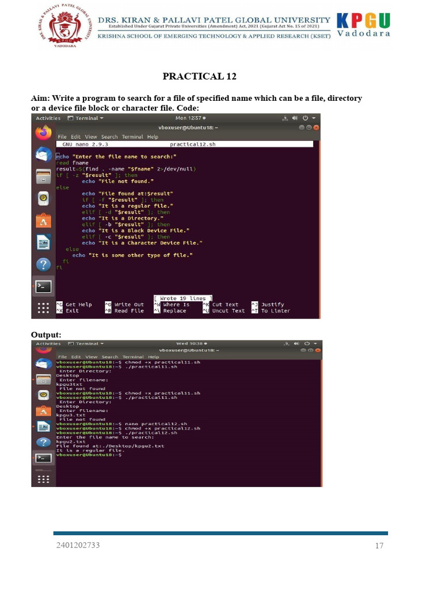442x590 pixels.
Task: Click the Wed 10:38 clock
Action: tap(192, 343)
